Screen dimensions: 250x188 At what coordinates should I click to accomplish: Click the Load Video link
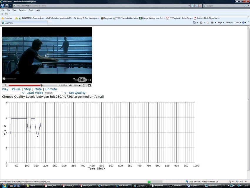click(x=33, y=93)
